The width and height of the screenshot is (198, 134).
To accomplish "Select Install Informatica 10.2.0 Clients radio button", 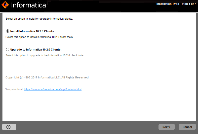I will [8, 31].
